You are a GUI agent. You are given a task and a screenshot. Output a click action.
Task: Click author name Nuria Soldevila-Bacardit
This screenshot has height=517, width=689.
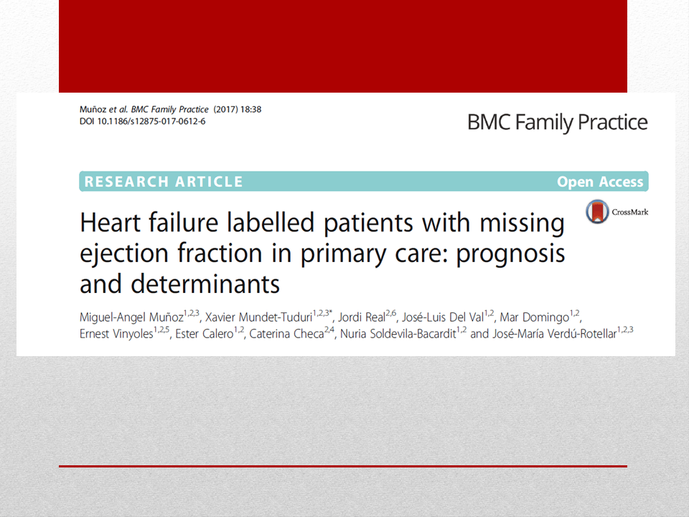(x=398, y=334)
